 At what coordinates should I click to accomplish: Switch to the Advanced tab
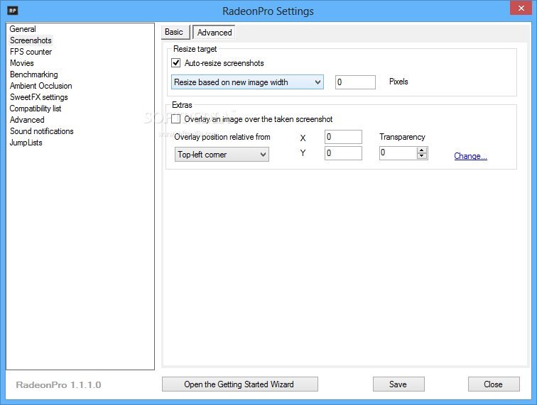tap(214, 33)
